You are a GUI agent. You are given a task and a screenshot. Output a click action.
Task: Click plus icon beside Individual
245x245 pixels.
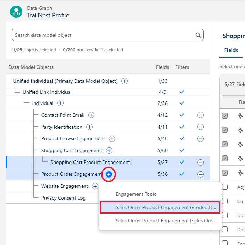(x=61, y=103)
